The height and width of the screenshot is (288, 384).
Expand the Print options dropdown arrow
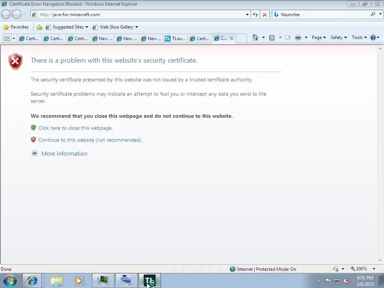point(306,37)
